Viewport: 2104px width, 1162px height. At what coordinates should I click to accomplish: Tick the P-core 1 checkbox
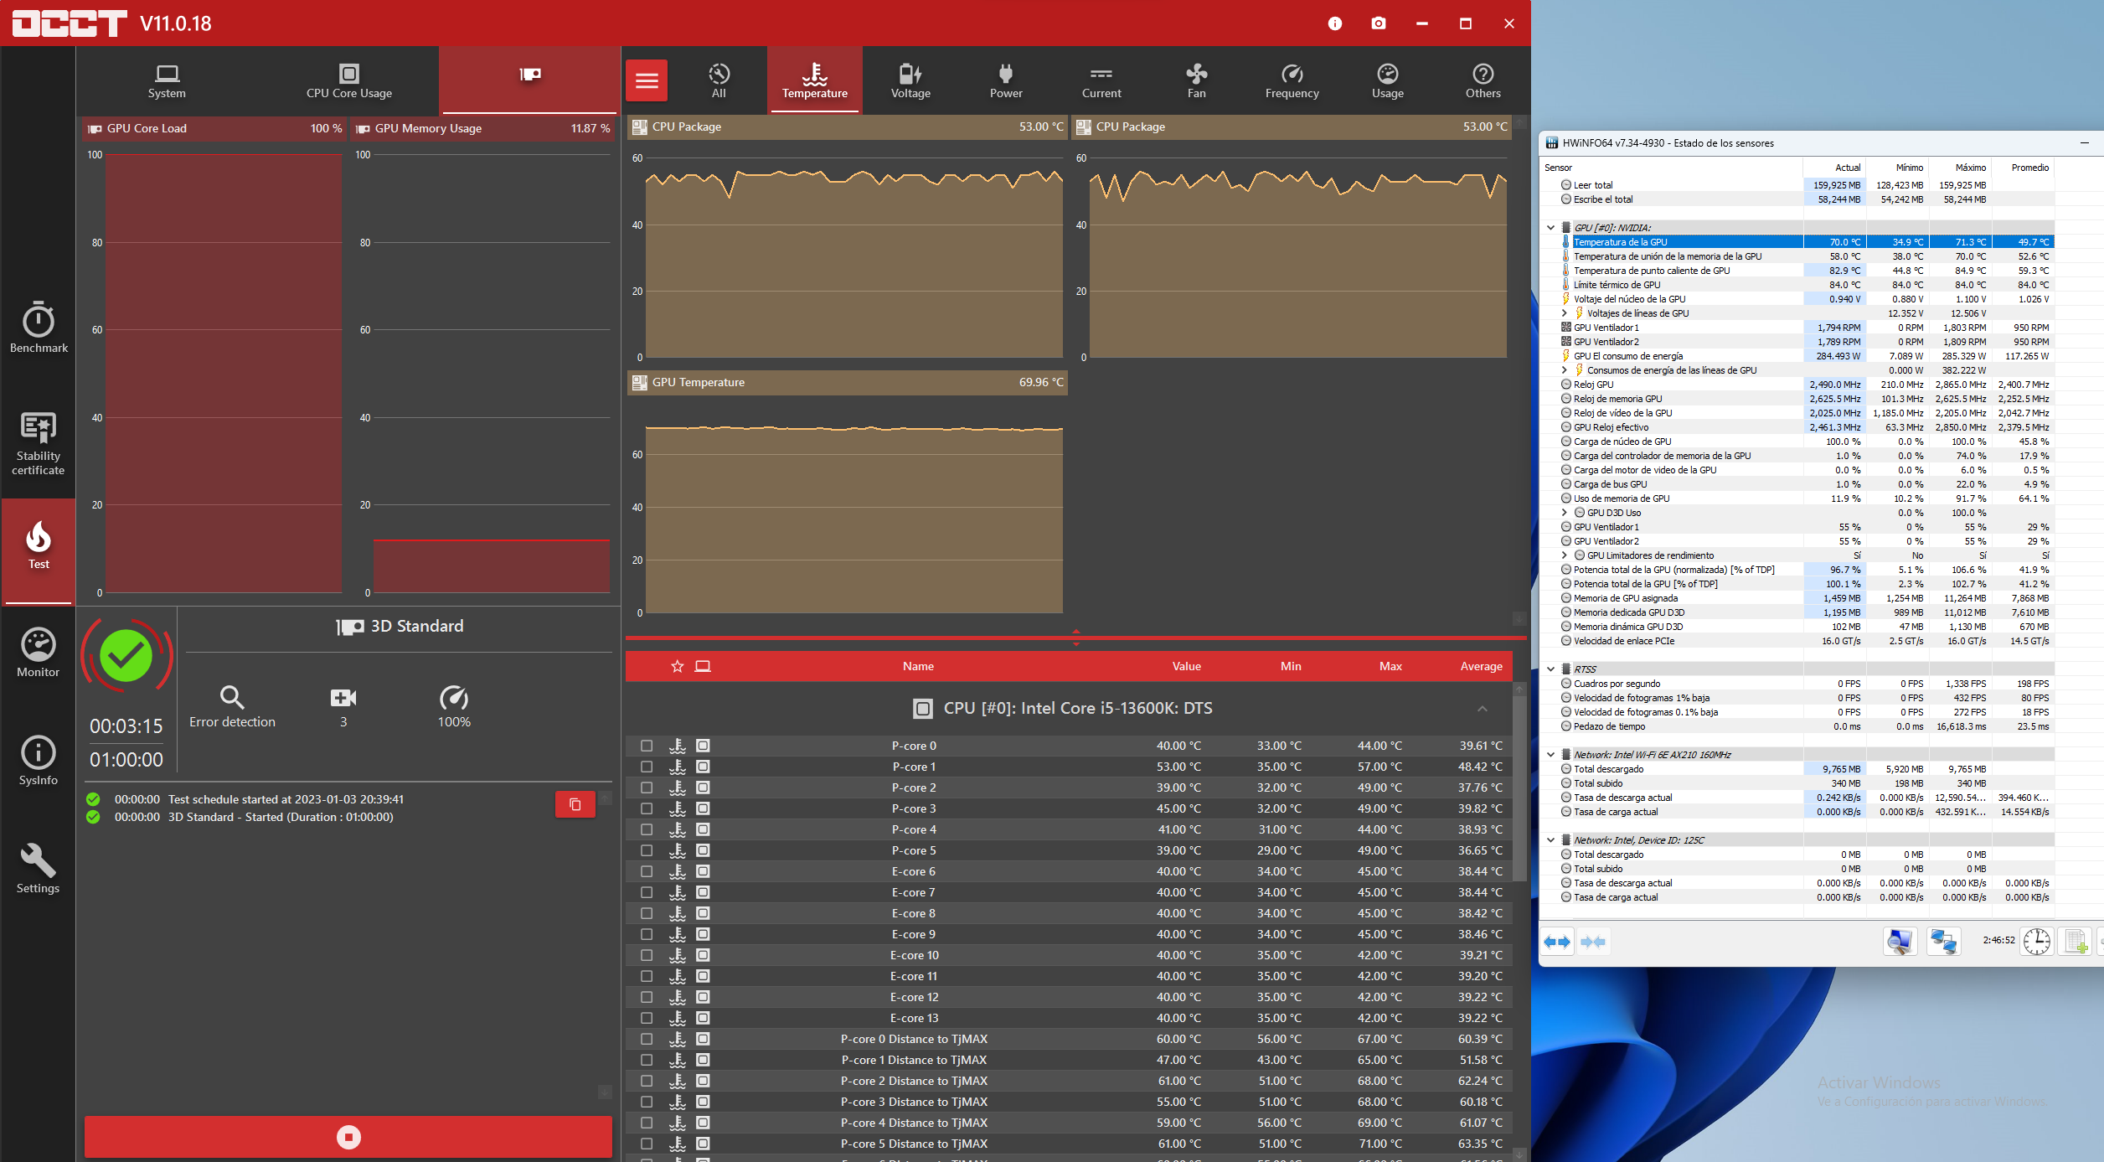(x=647, y=767)
